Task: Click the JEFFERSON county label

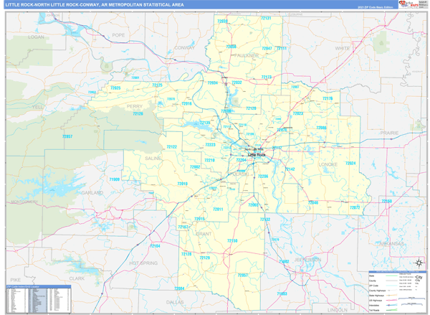Action: [x=307, y=260]
